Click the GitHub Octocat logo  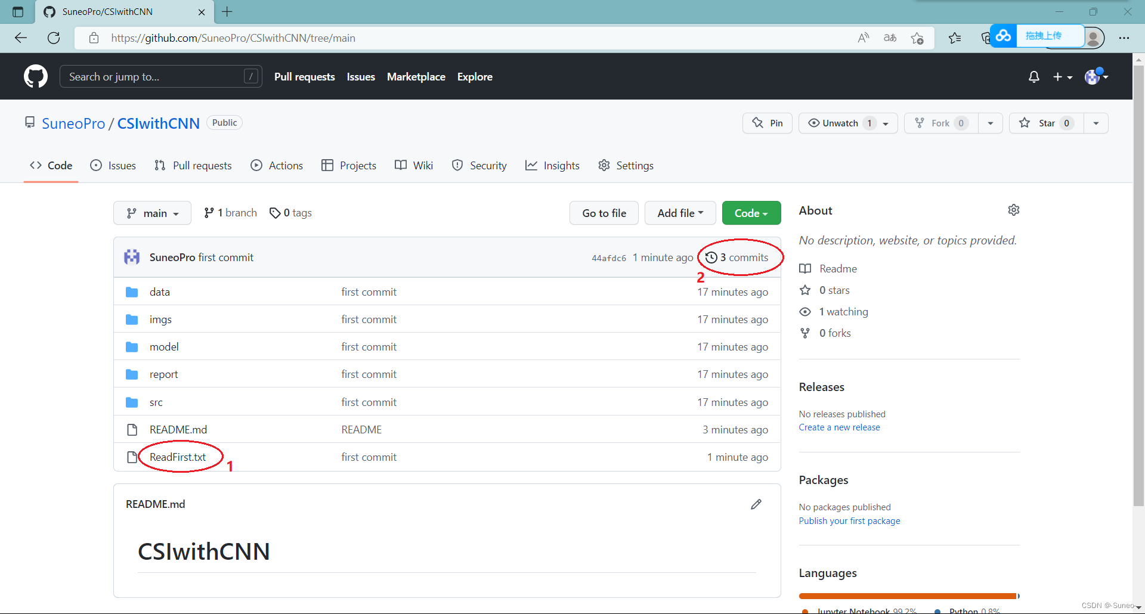(36, 76)
